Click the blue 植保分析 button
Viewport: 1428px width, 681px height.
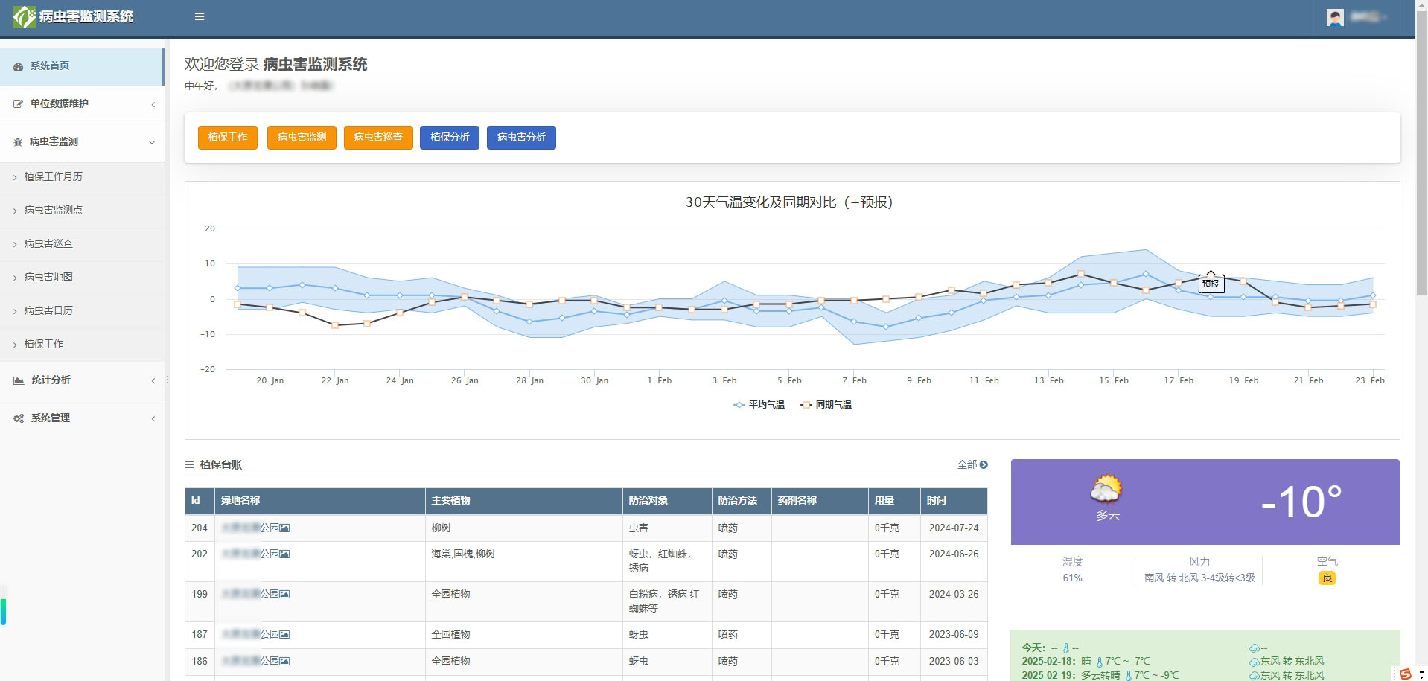450,137
